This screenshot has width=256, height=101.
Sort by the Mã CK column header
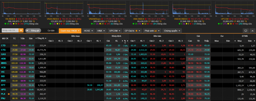(5, 38)
